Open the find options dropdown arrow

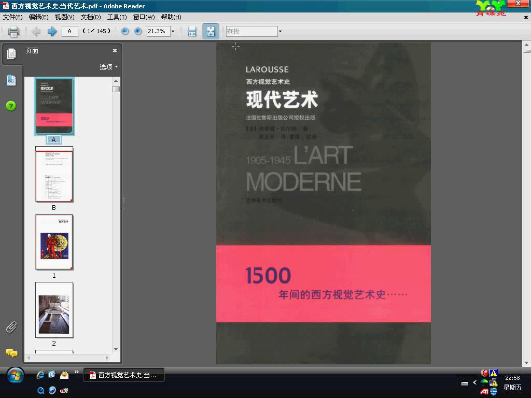280,32
